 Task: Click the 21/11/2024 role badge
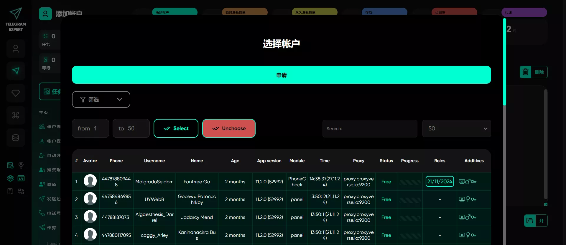click(x=440, y=182)
